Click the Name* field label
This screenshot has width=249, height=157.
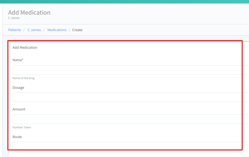coord(18,60)
